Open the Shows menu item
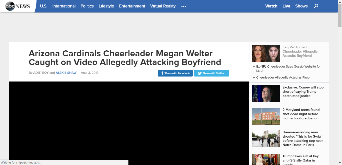The width and height of the screenshot is (342, 165). [301, 6]
